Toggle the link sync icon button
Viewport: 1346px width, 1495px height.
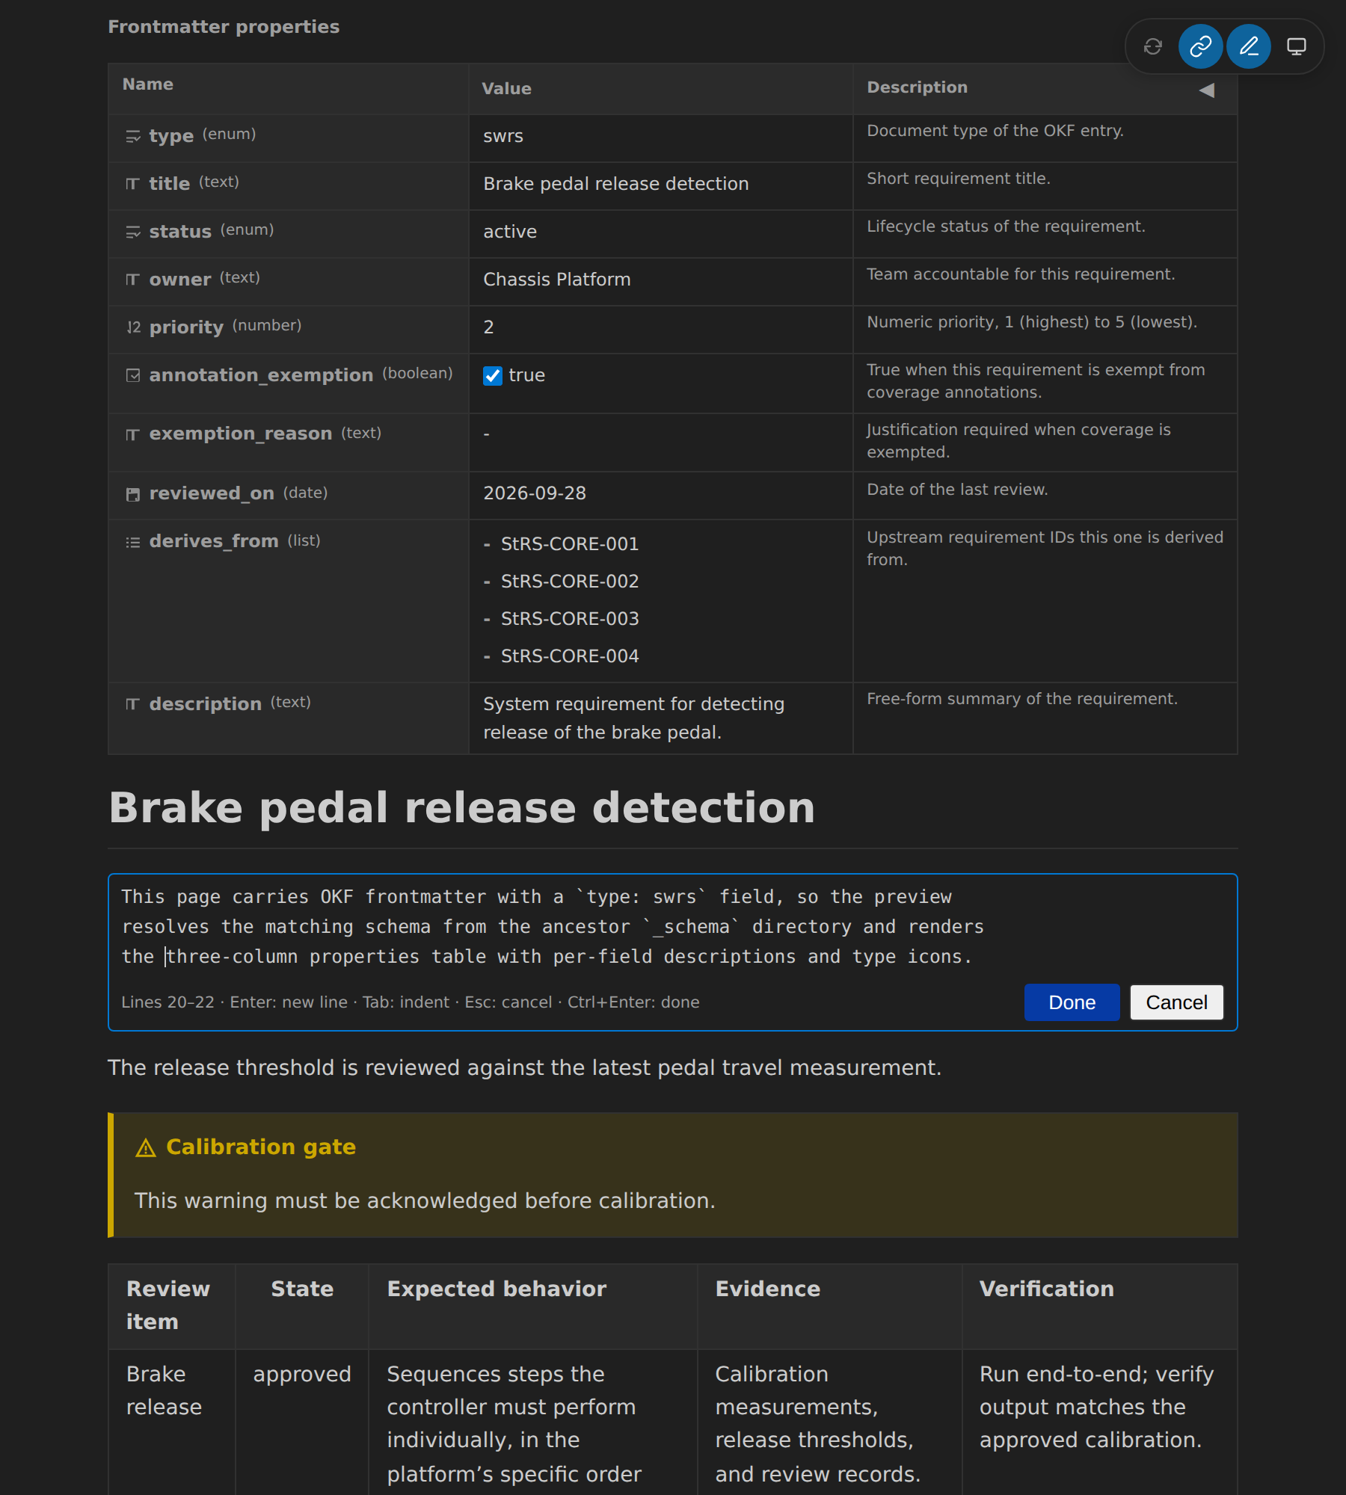pos(1200,46)
